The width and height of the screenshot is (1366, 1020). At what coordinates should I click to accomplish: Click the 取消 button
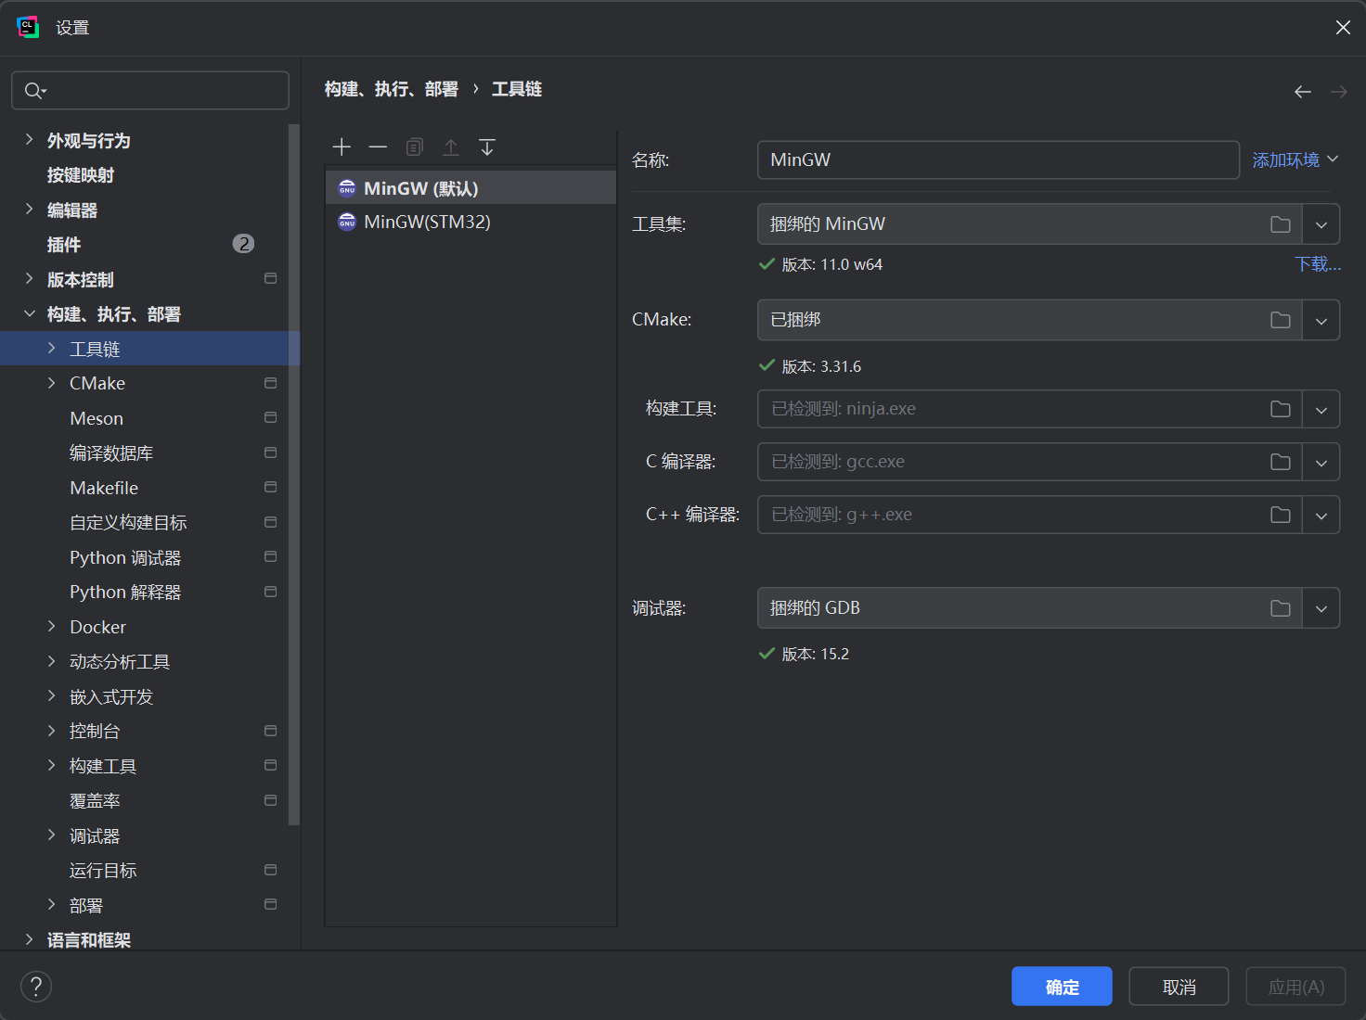[x=1179, y=987]
